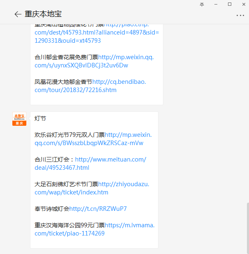Click the 合川郁金香花展免费门票 text

(x=66, y=57)
